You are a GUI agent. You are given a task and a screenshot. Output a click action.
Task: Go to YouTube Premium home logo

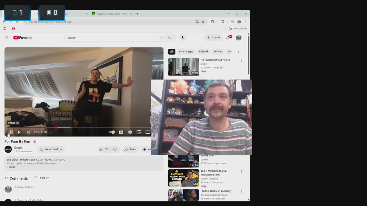click(x=23, y=38)
